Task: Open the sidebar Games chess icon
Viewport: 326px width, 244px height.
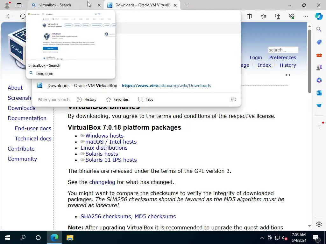Action: (319, 68)
